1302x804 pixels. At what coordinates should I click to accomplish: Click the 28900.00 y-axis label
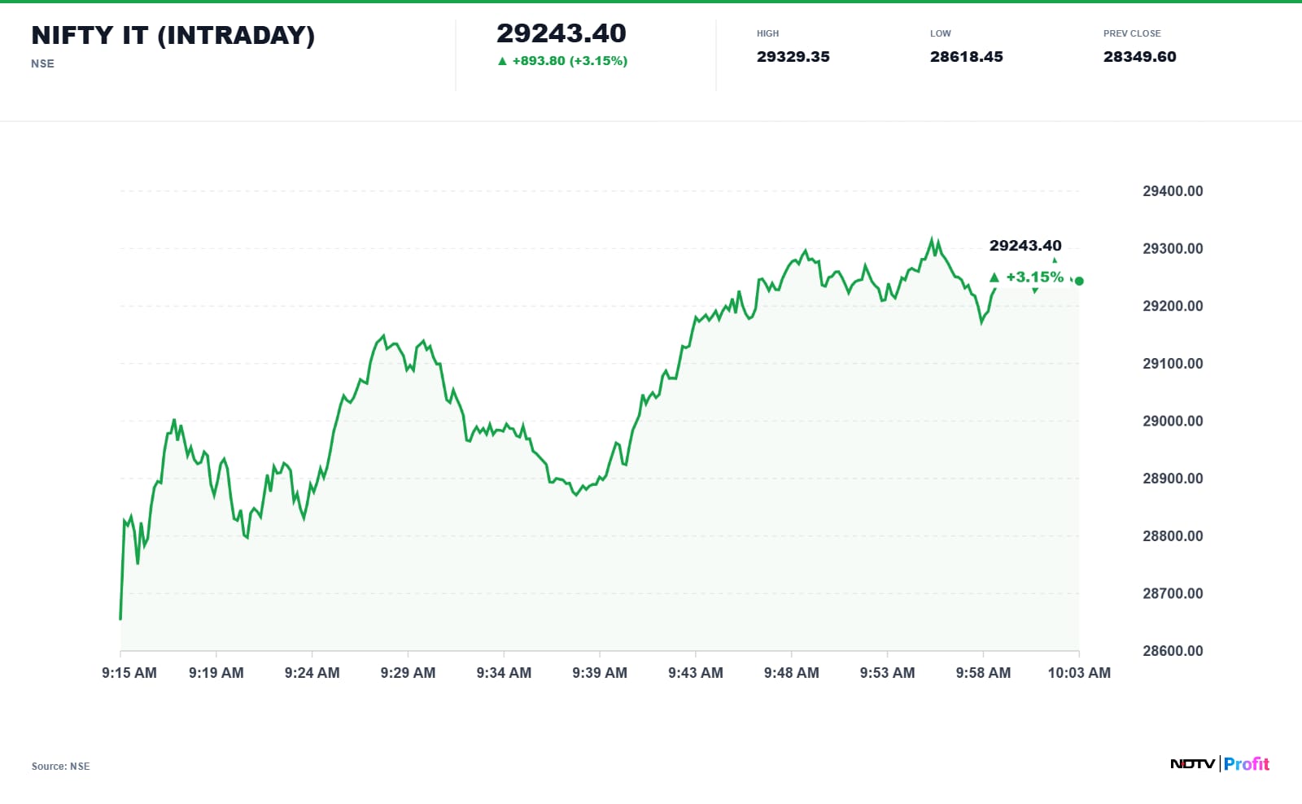coord(1173,478)
